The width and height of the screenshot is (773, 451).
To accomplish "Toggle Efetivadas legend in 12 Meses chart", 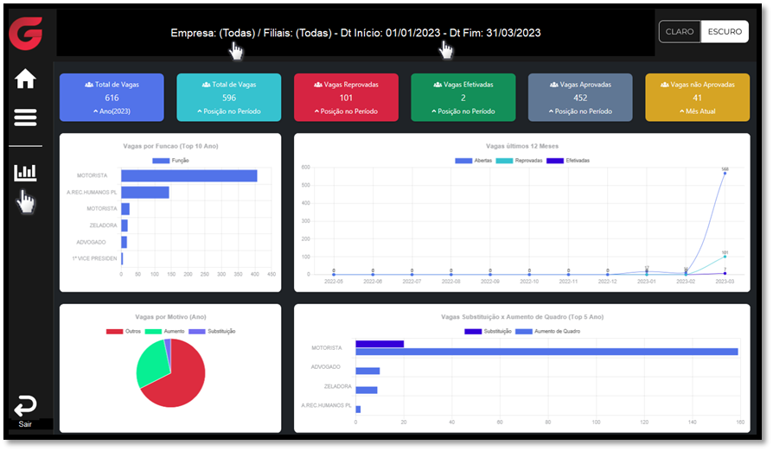I will pyautogui.click(x=568, y=161).
